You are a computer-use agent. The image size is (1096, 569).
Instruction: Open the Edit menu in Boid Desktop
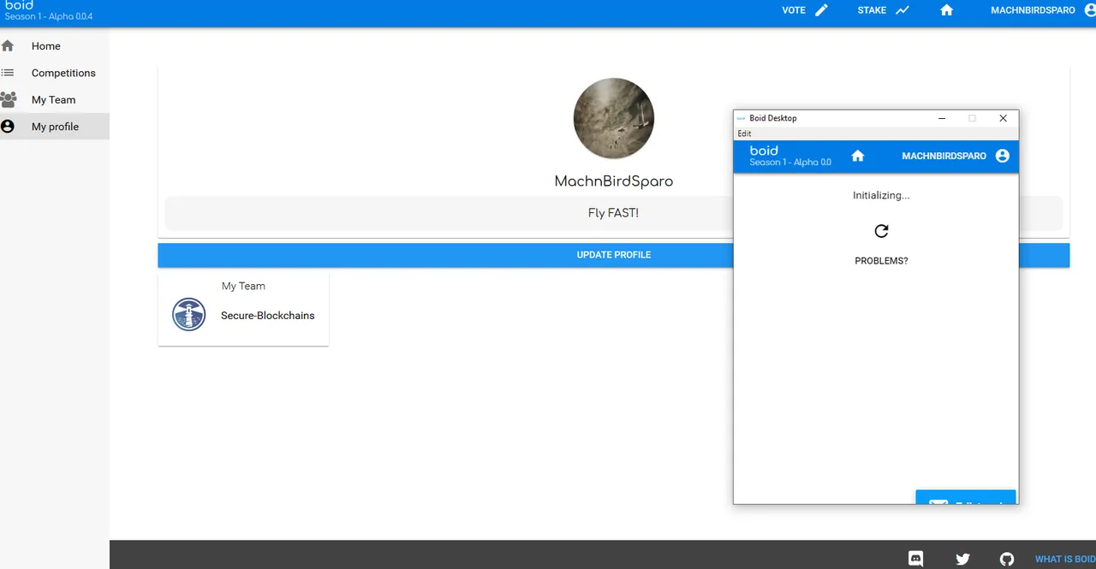744,133
